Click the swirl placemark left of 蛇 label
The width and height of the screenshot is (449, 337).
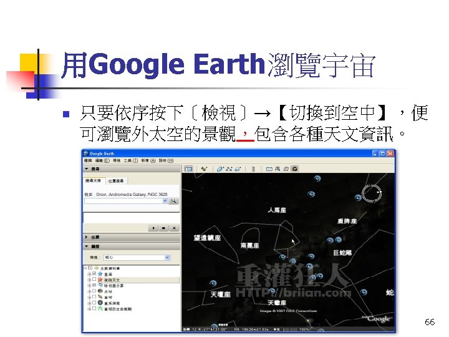[x=364, y=292]
